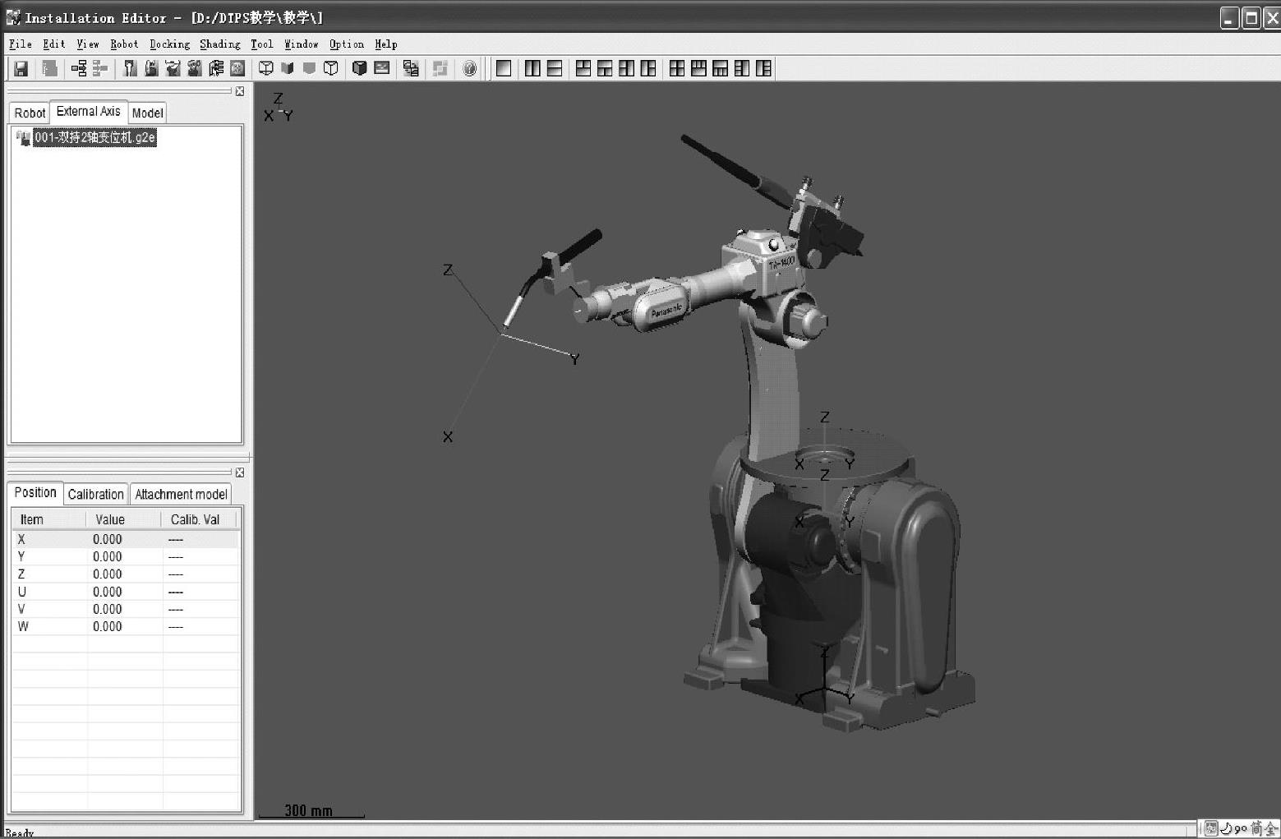Open the Shading menu
Image resolution: width=1281 pixels, height=839 pixels.
[x=219, y=44]
